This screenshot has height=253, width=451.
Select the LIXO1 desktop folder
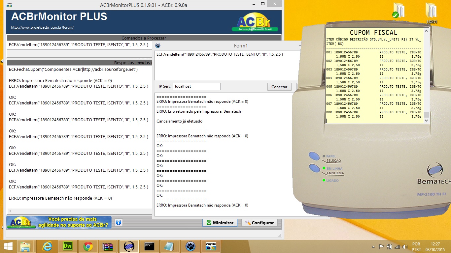click(x=432, y=13)
